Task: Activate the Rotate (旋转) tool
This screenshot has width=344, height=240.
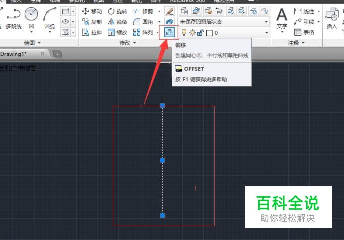Action: coord(117,11)
